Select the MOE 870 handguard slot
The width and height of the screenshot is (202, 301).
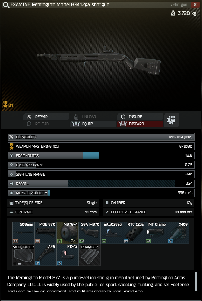[46, 232]
